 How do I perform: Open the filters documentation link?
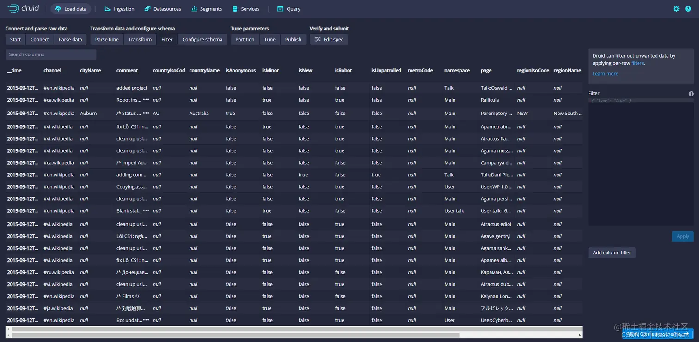click(638, 63)
